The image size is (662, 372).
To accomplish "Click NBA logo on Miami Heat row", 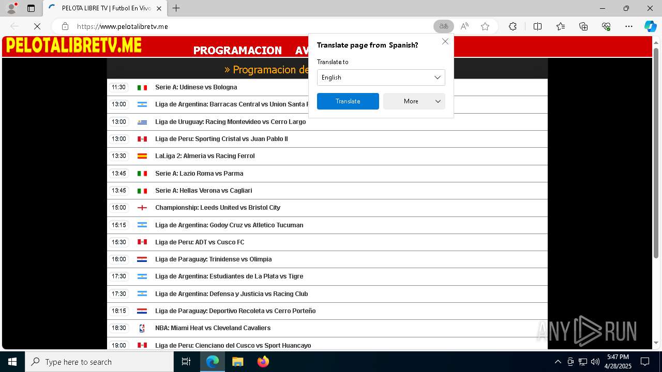I will coord(142,328).
